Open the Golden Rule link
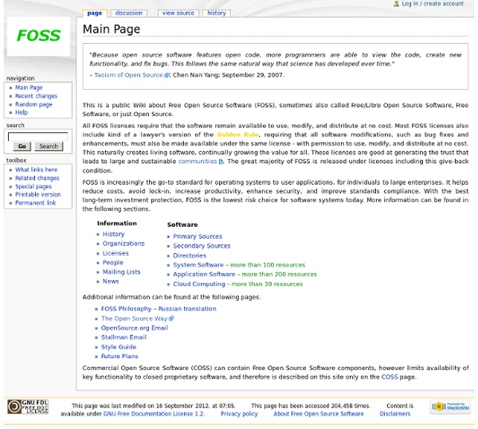 [237, 135]
